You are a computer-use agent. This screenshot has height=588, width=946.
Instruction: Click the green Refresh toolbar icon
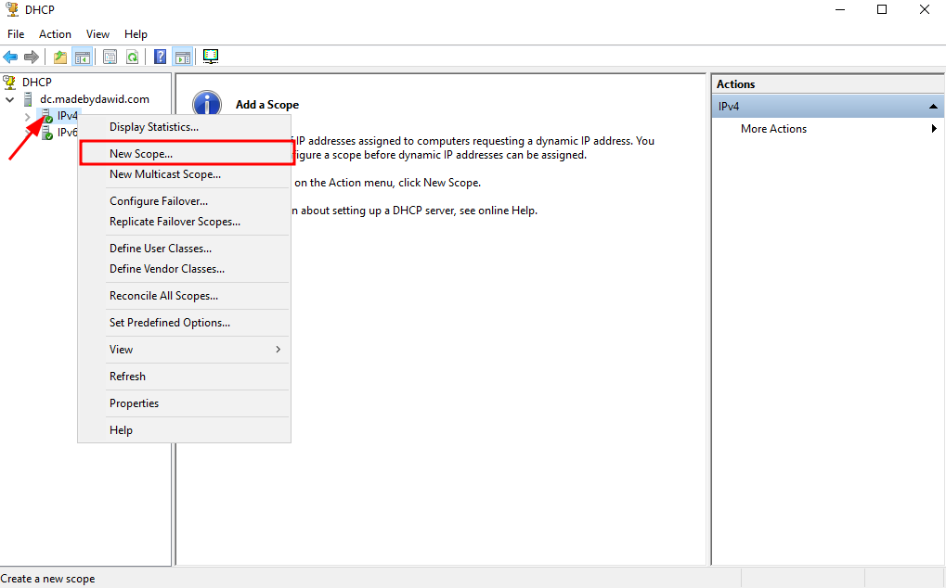(x=132, y=58)
